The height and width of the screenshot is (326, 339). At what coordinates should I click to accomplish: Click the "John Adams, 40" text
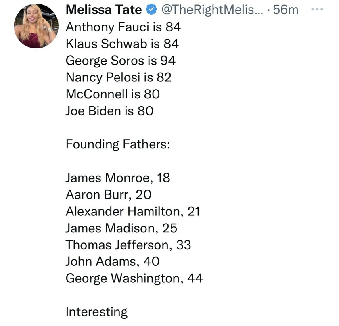tap(112, 261)
